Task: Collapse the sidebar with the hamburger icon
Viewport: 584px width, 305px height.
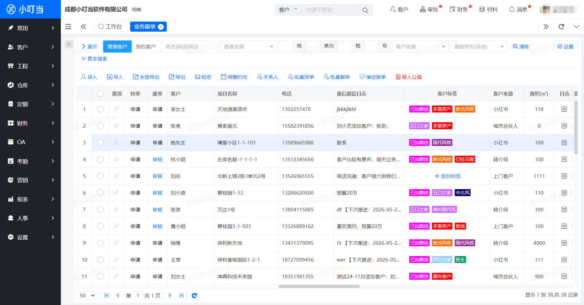Action: [68, 27]
